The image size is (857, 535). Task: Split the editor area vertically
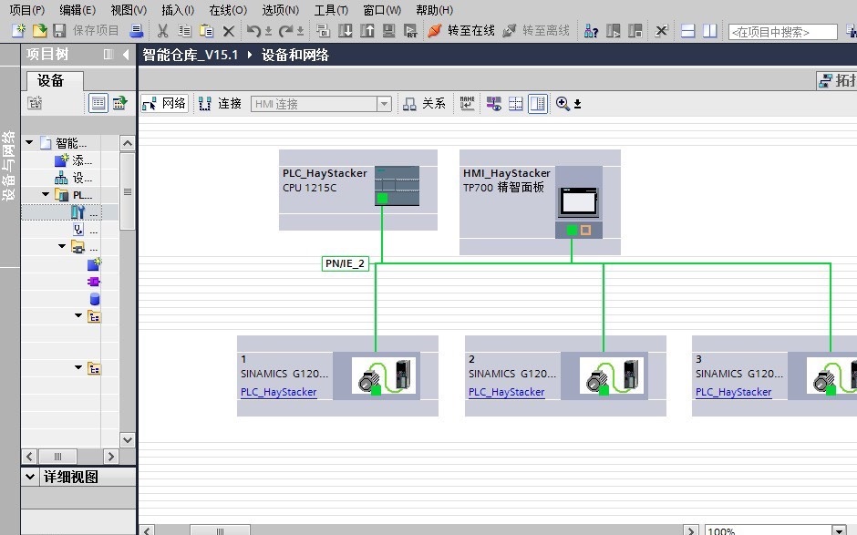click(x=710, y=31)
